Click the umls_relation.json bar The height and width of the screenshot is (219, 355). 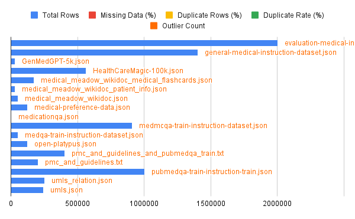pos(28,181)
